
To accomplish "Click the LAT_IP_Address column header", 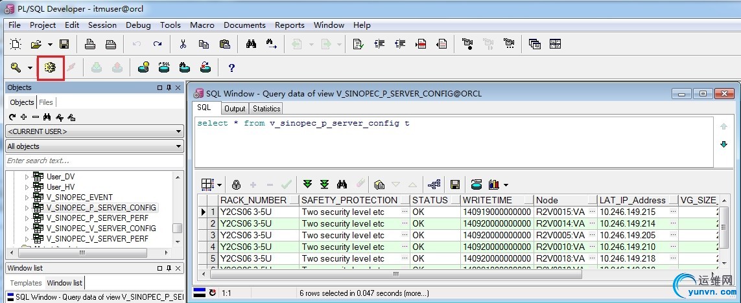I will [x=637, y=200].
